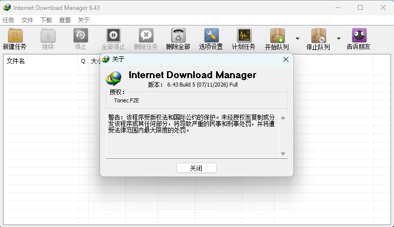Image resolution: width=394 pixels, height=227 pixels.
Task: Click the warning text scrollbar down arrow
Action: tap(283, 154)
